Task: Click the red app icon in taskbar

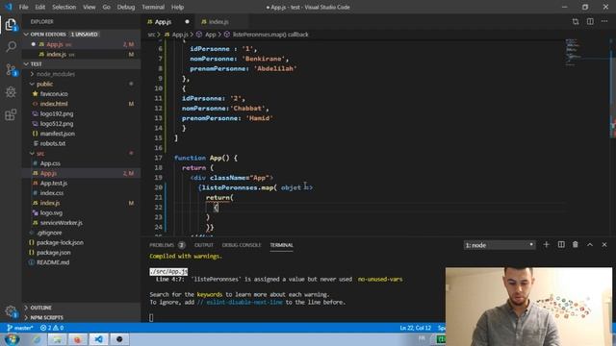Action: coord(77,339)
